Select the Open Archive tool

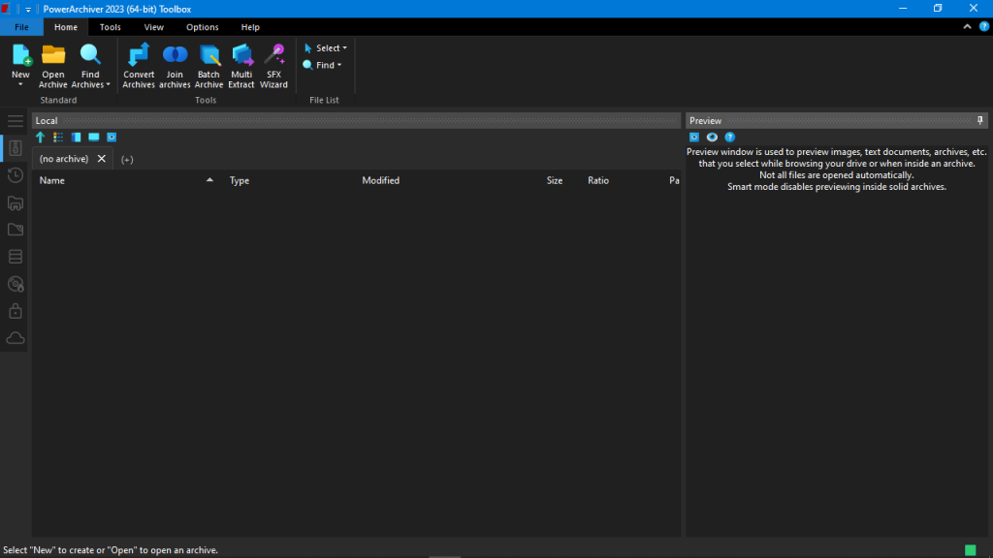click(52, 64)
